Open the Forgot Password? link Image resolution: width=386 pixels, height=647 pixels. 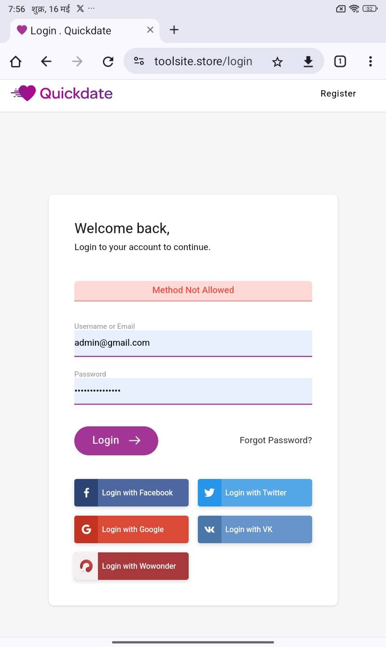(276, 440)
